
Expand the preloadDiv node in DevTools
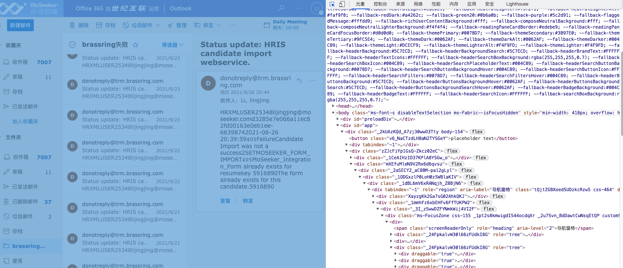[337, 119]
